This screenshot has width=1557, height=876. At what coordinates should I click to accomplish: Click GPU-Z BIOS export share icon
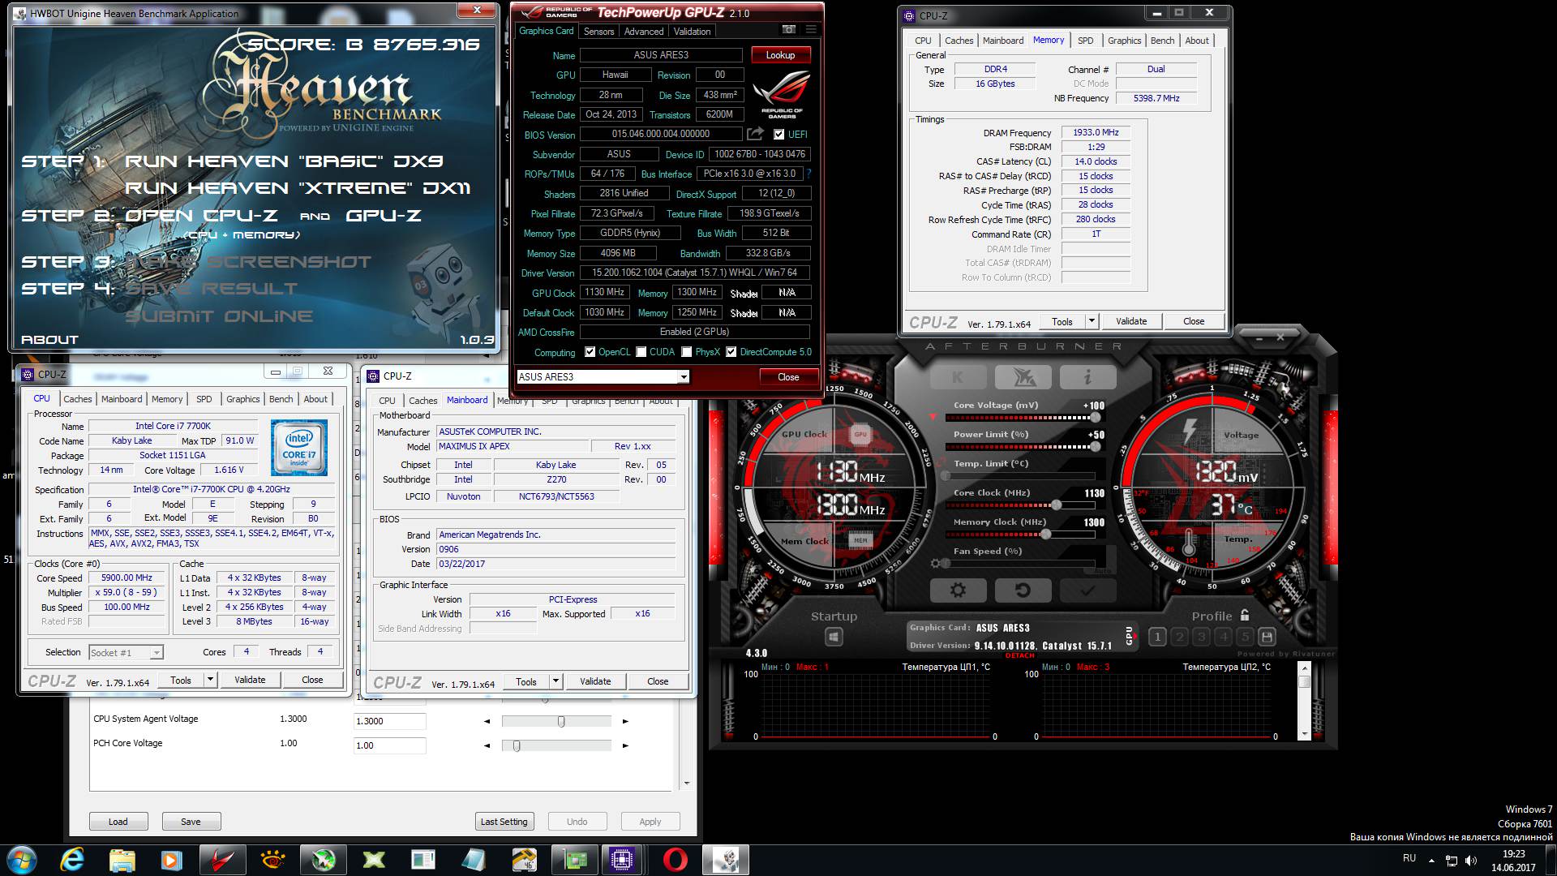(x=755, y=134)
